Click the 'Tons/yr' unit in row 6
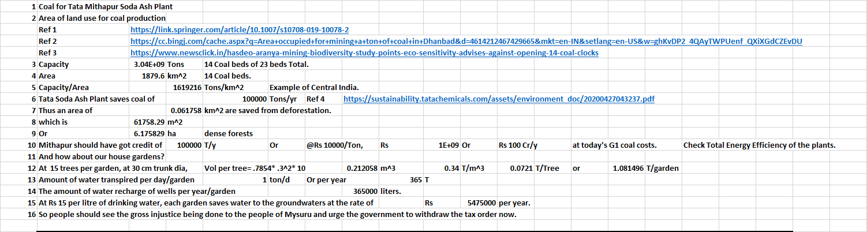Image resolution: width=867 pixels, height=232 pixels. coord(283,99)
